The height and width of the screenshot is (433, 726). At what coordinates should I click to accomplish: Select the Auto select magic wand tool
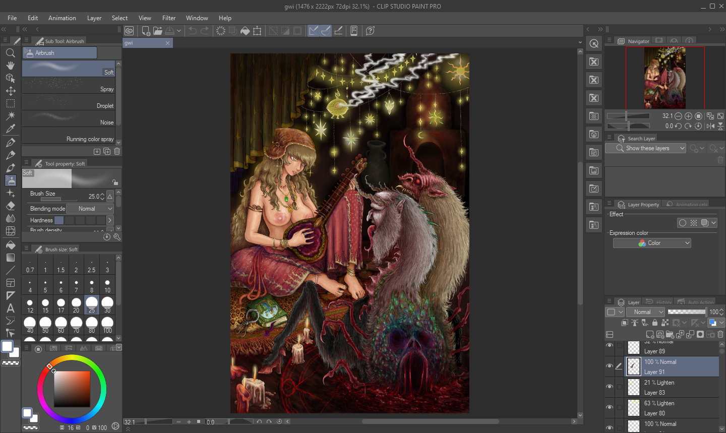click(10, 116)
